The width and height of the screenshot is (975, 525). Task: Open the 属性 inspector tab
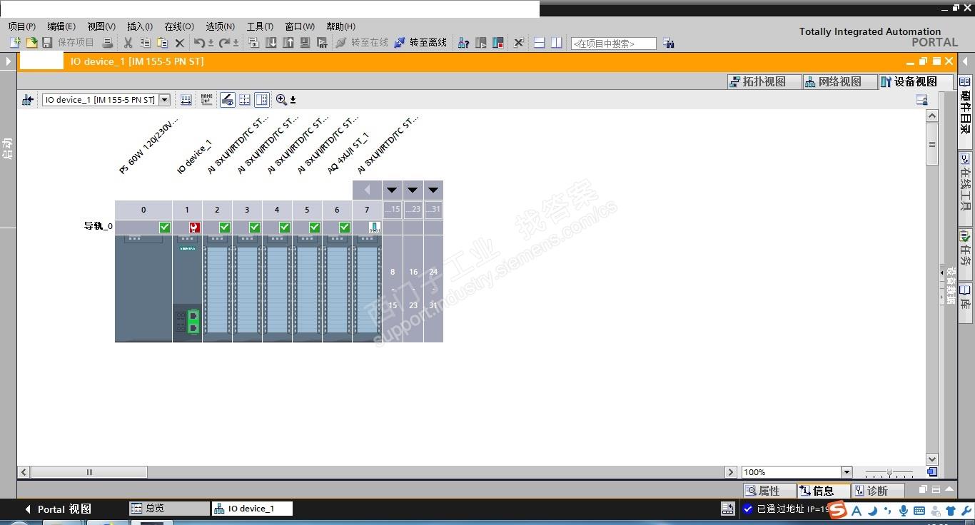point(769,491)
